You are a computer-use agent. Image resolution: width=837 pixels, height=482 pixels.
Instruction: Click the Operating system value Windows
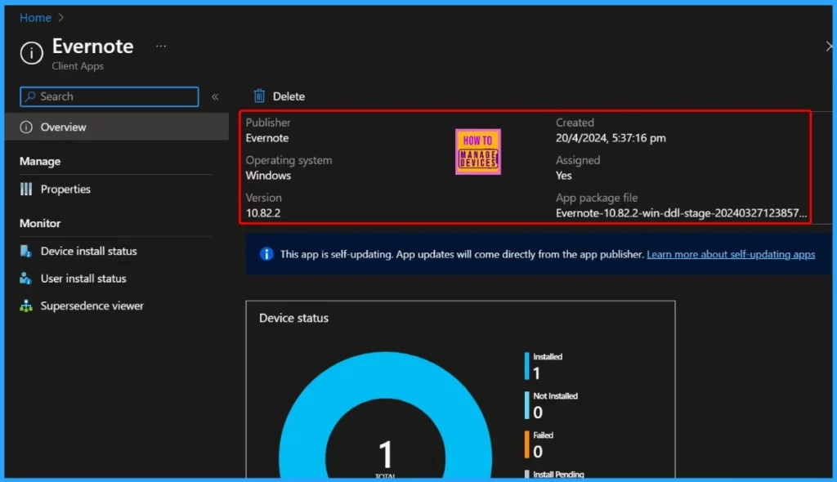point(268,175)
